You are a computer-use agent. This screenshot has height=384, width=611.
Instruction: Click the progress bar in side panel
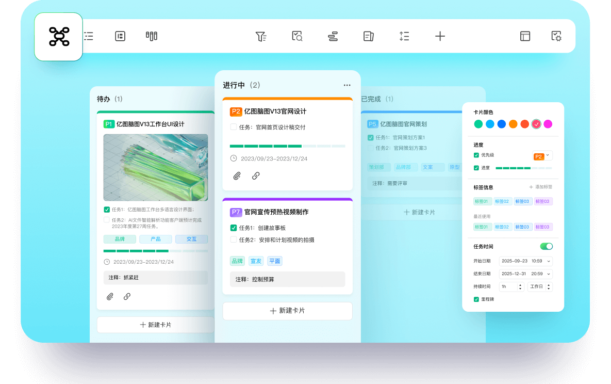[524, 168]
